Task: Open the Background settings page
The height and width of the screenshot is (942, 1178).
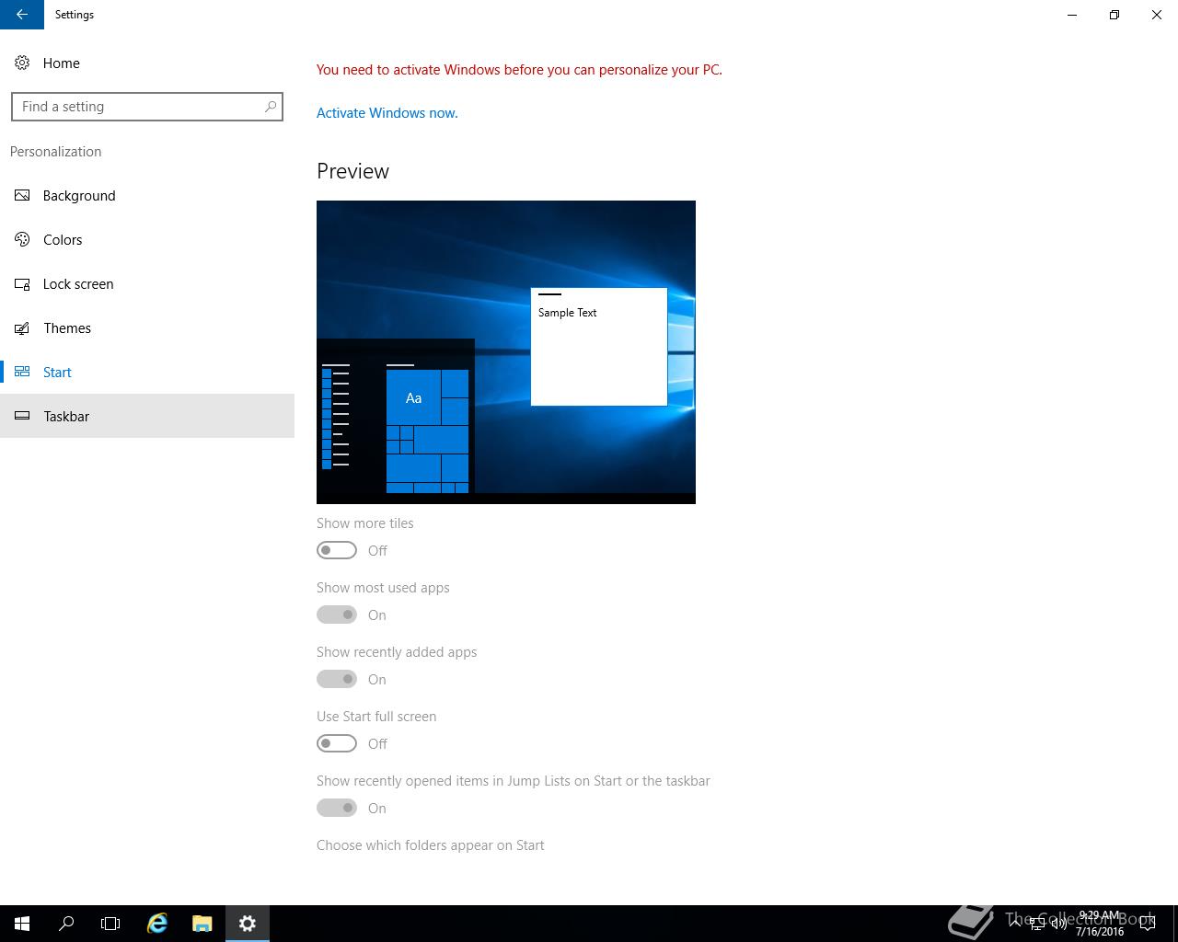Action: (147, 195)
